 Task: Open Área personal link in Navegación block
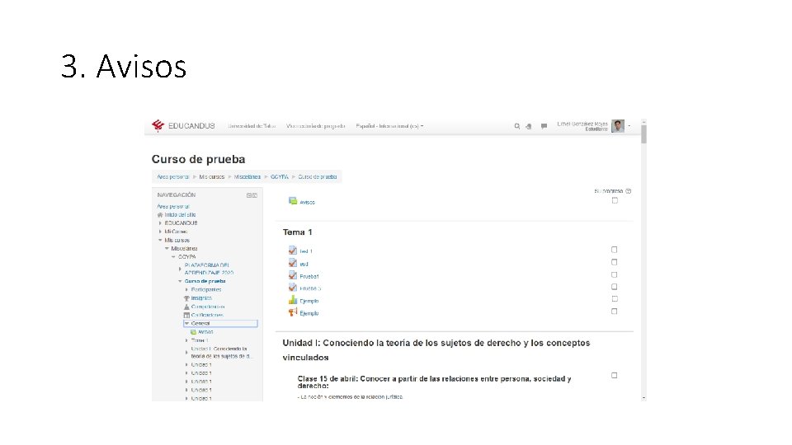coord(172,206)
